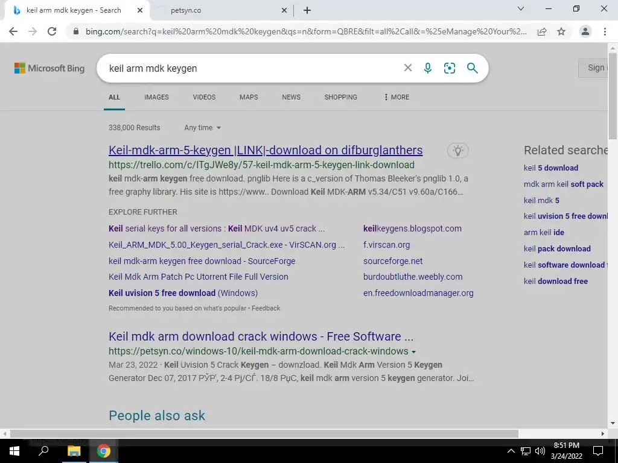The height and width of the screenshot is (463, 618).
Task: Open the Windows Start menu
Action: (14, 451)
